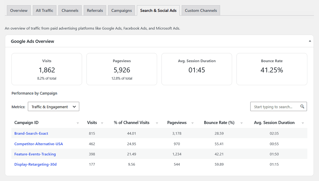Image resolution: width=319 pixels, height=181 pixels.
Task: Click the % of Channel Visits header
Action: click(x=132, y=123)
